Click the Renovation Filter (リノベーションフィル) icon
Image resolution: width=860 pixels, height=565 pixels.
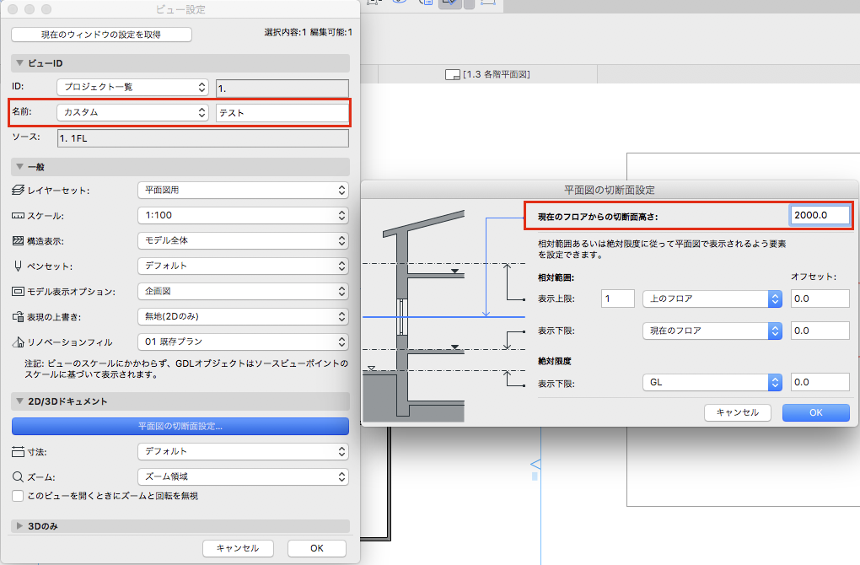pos(19,342)
